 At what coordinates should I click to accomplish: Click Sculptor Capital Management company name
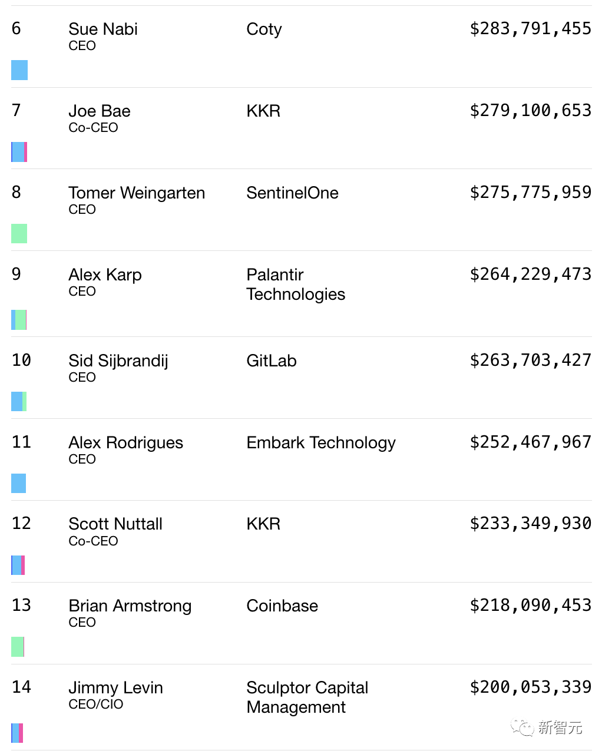coord(307,697)
